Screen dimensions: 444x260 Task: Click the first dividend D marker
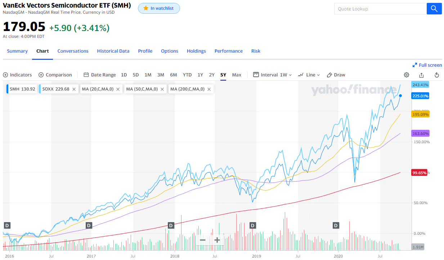coord(7,225)
